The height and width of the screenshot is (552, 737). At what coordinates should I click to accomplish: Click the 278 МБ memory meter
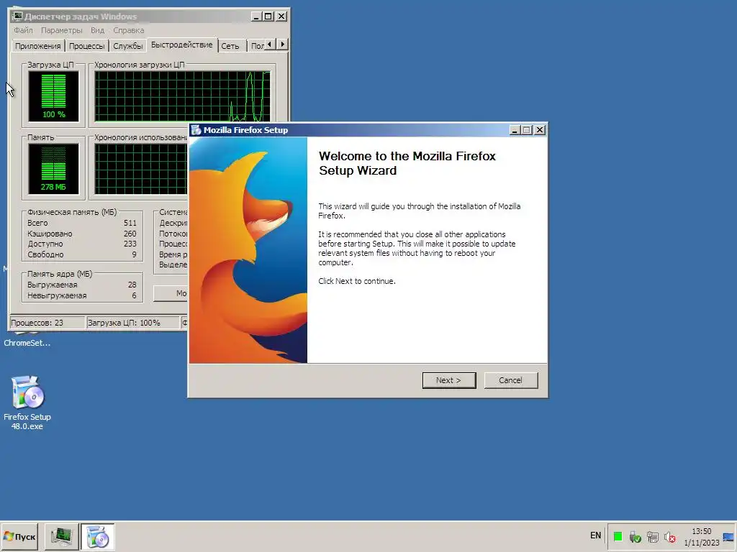click(53, 169)
